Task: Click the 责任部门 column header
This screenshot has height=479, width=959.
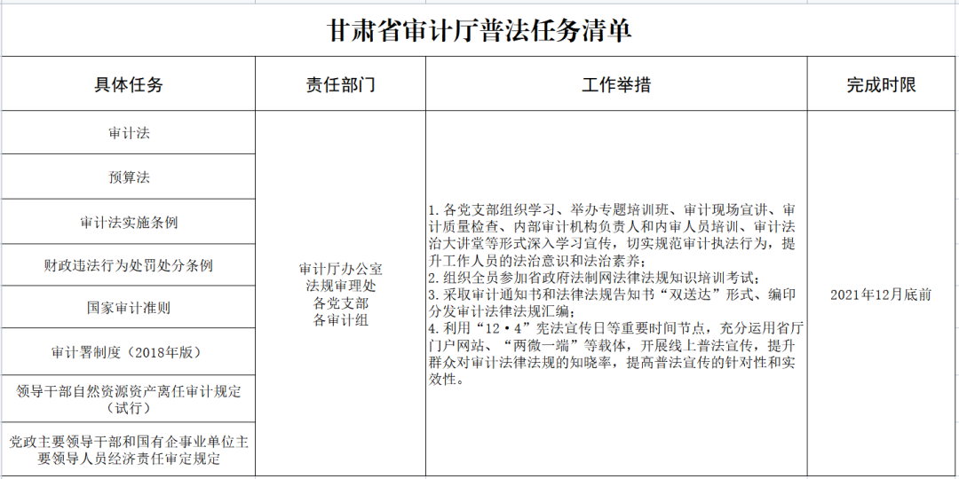Action: point(341,83)
